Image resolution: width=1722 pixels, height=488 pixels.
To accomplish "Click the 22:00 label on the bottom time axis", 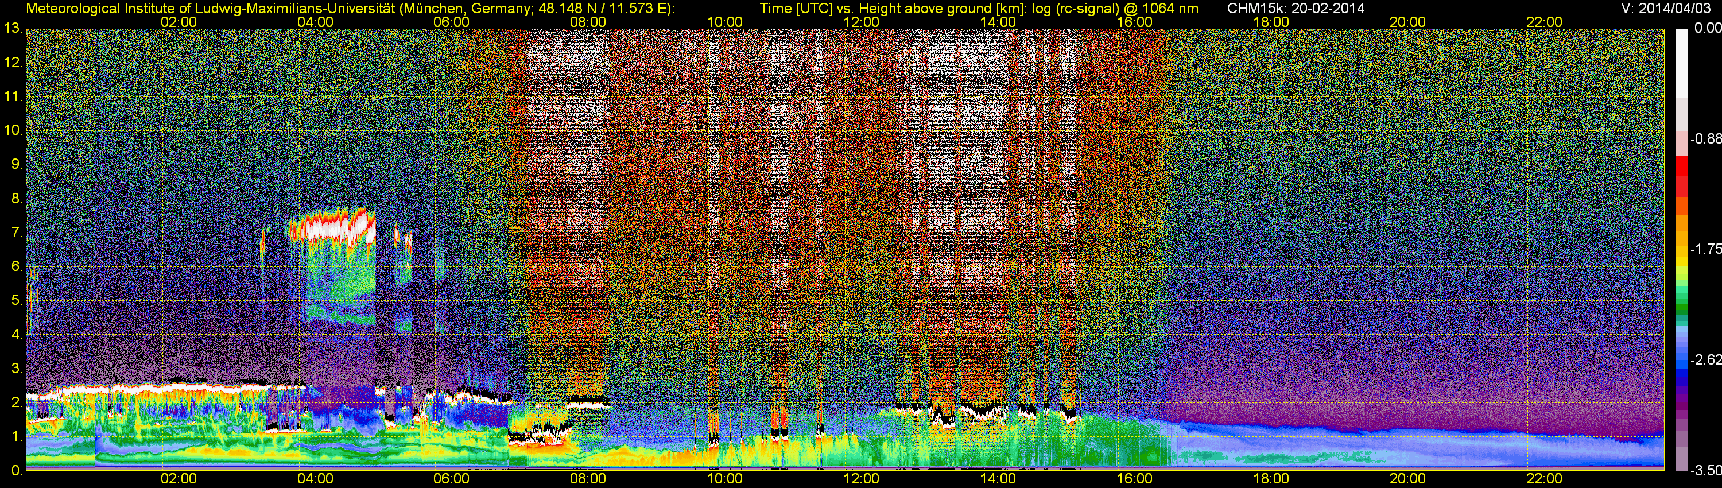I will tap(1544, 479).
